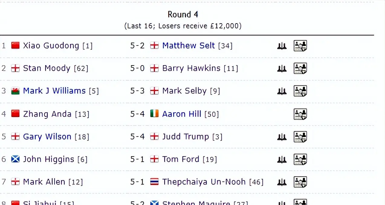
Task: Open Mark J Williams player link
Action: [x=54, y=91]
